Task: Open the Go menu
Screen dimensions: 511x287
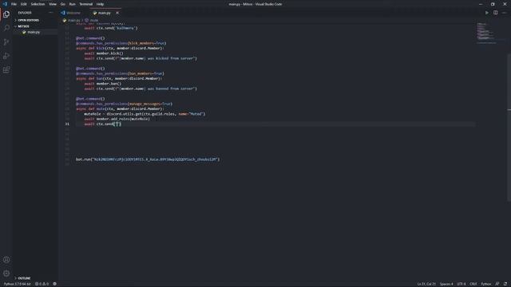Action: click(62, 4)
